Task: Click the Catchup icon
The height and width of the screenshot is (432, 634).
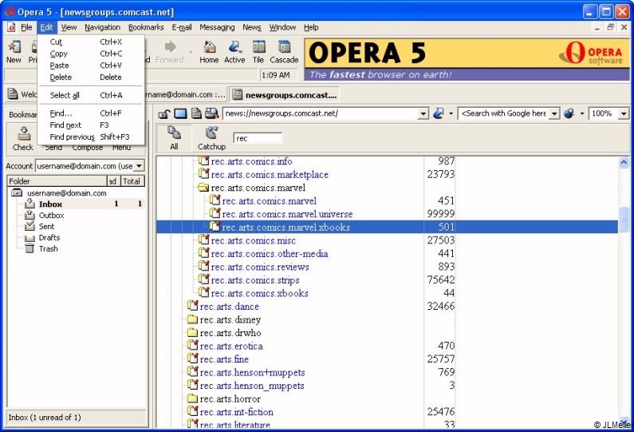Action: click(x=211, y=133)
